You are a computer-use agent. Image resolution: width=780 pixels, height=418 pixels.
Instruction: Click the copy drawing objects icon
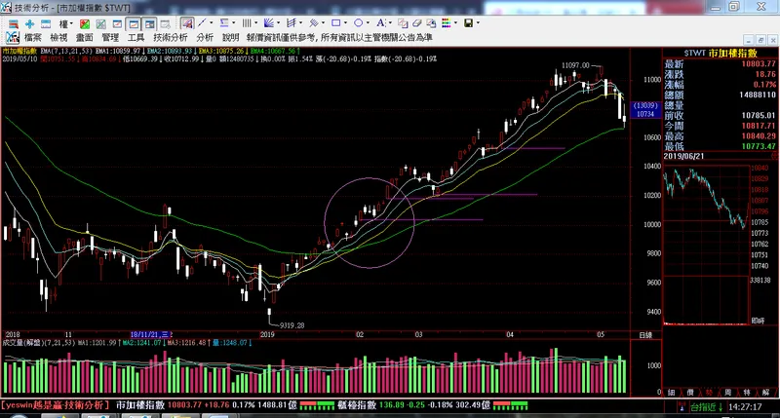click(x=403, y=22)
